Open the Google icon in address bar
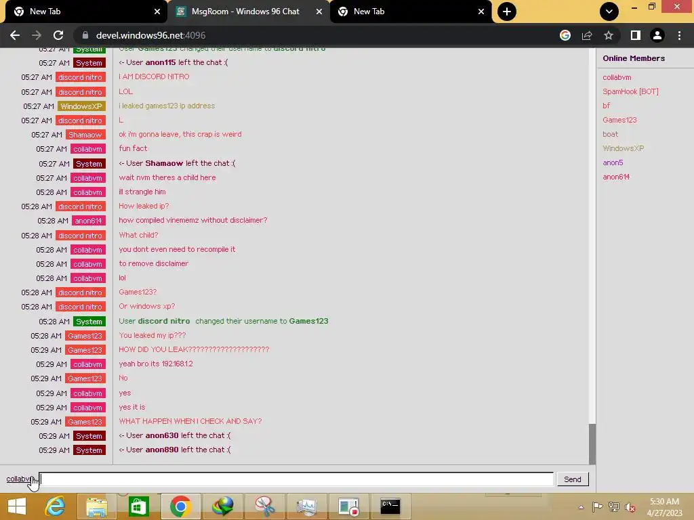The height and width of the screenshot is (520, 694). click(x=565, y=35)
